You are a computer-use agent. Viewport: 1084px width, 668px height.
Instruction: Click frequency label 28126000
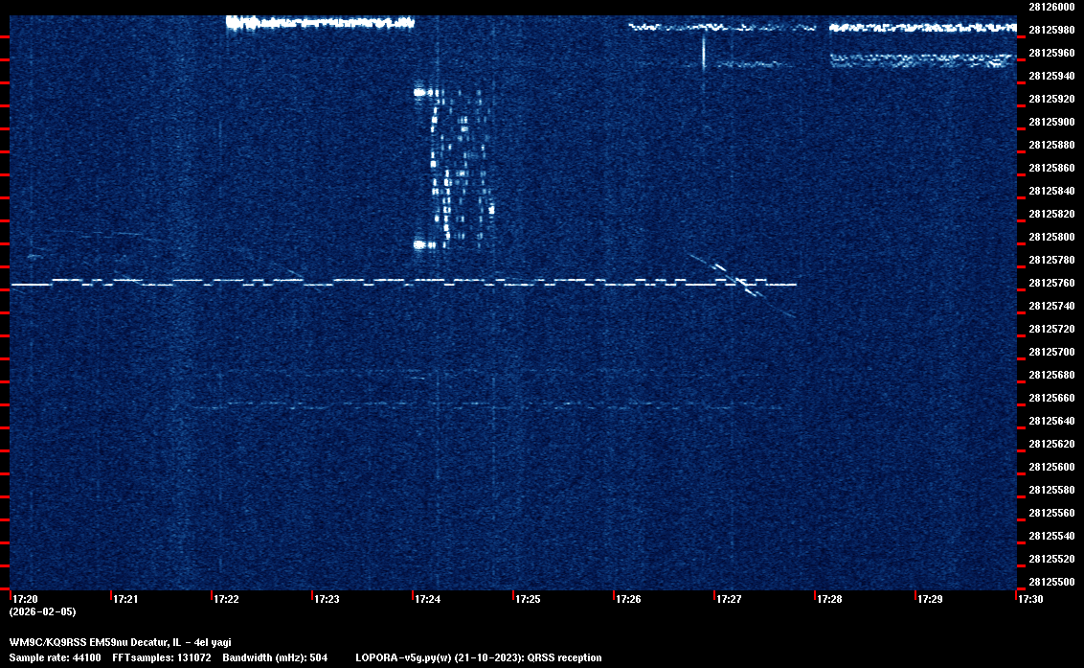coord(1051,7)
